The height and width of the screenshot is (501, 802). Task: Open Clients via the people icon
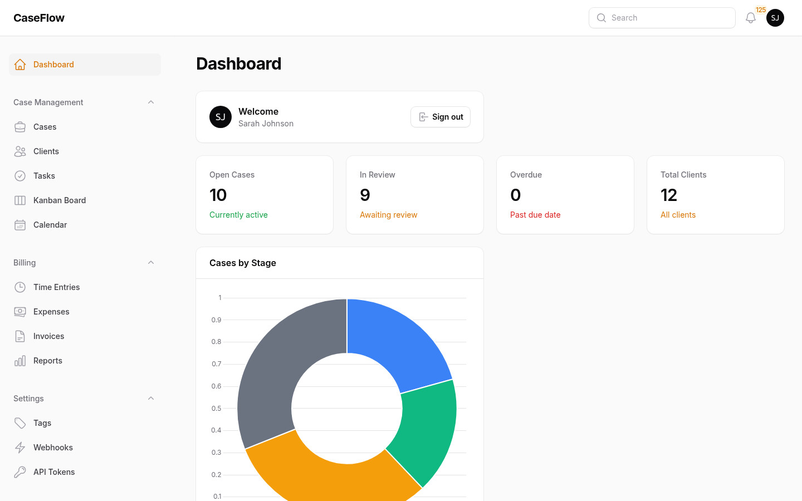coord(20,151)
